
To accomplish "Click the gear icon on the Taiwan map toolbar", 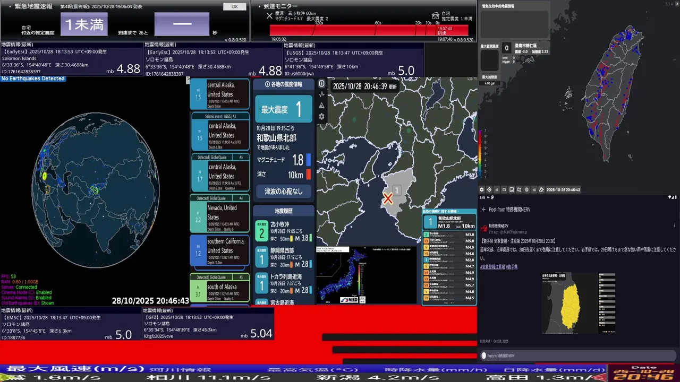I will pos(482,189).
